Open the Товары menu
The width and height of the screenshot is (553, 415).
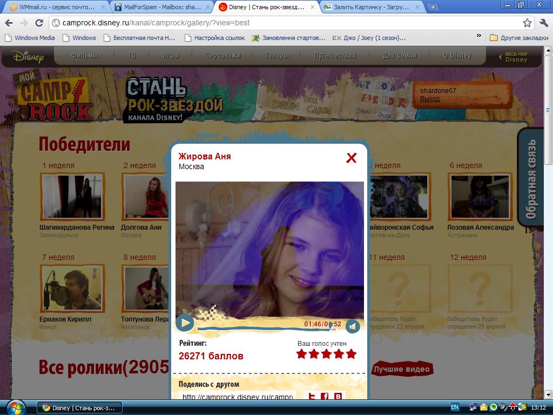[276, 56]
